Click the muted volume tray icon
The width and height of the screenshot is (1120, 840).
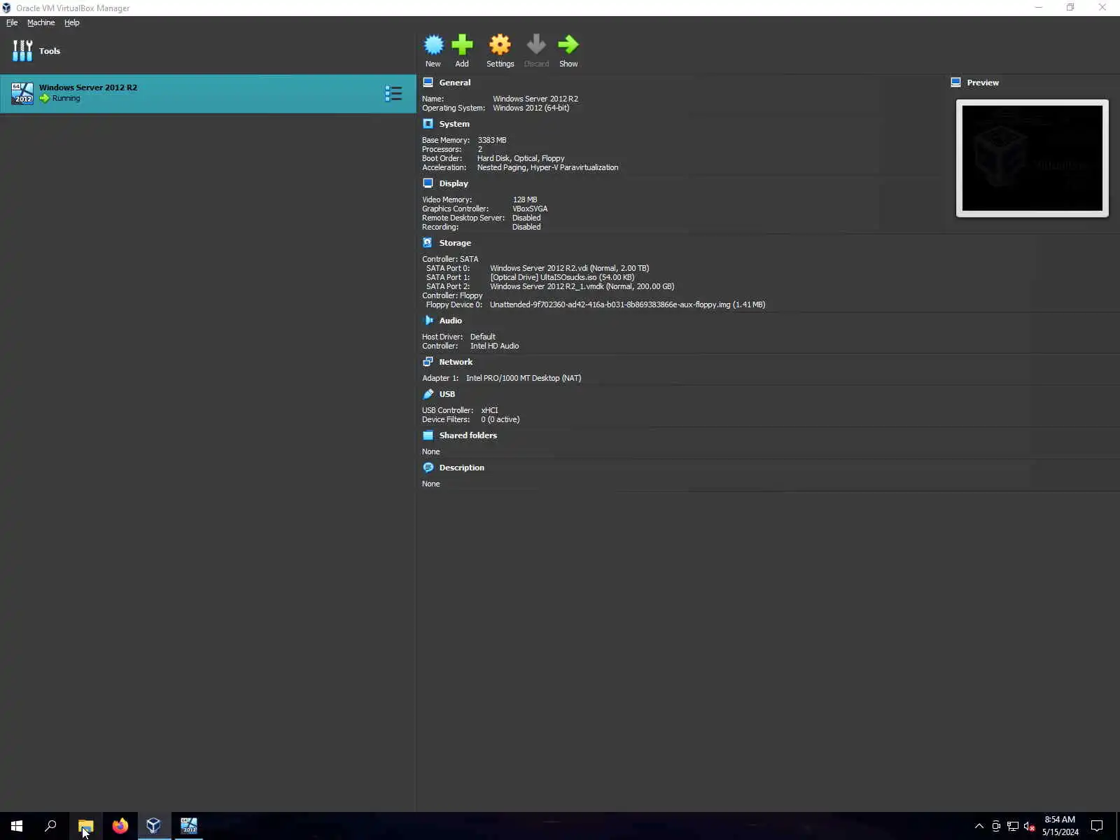pos(1029,826)
